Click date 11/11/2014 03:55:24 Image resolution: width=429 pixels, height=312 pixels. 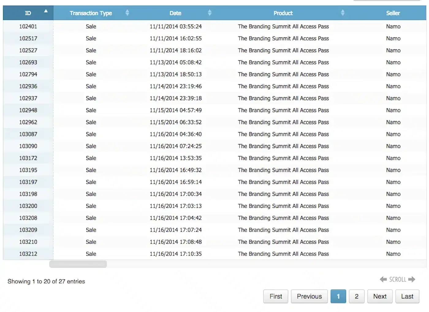click(176, 26)
